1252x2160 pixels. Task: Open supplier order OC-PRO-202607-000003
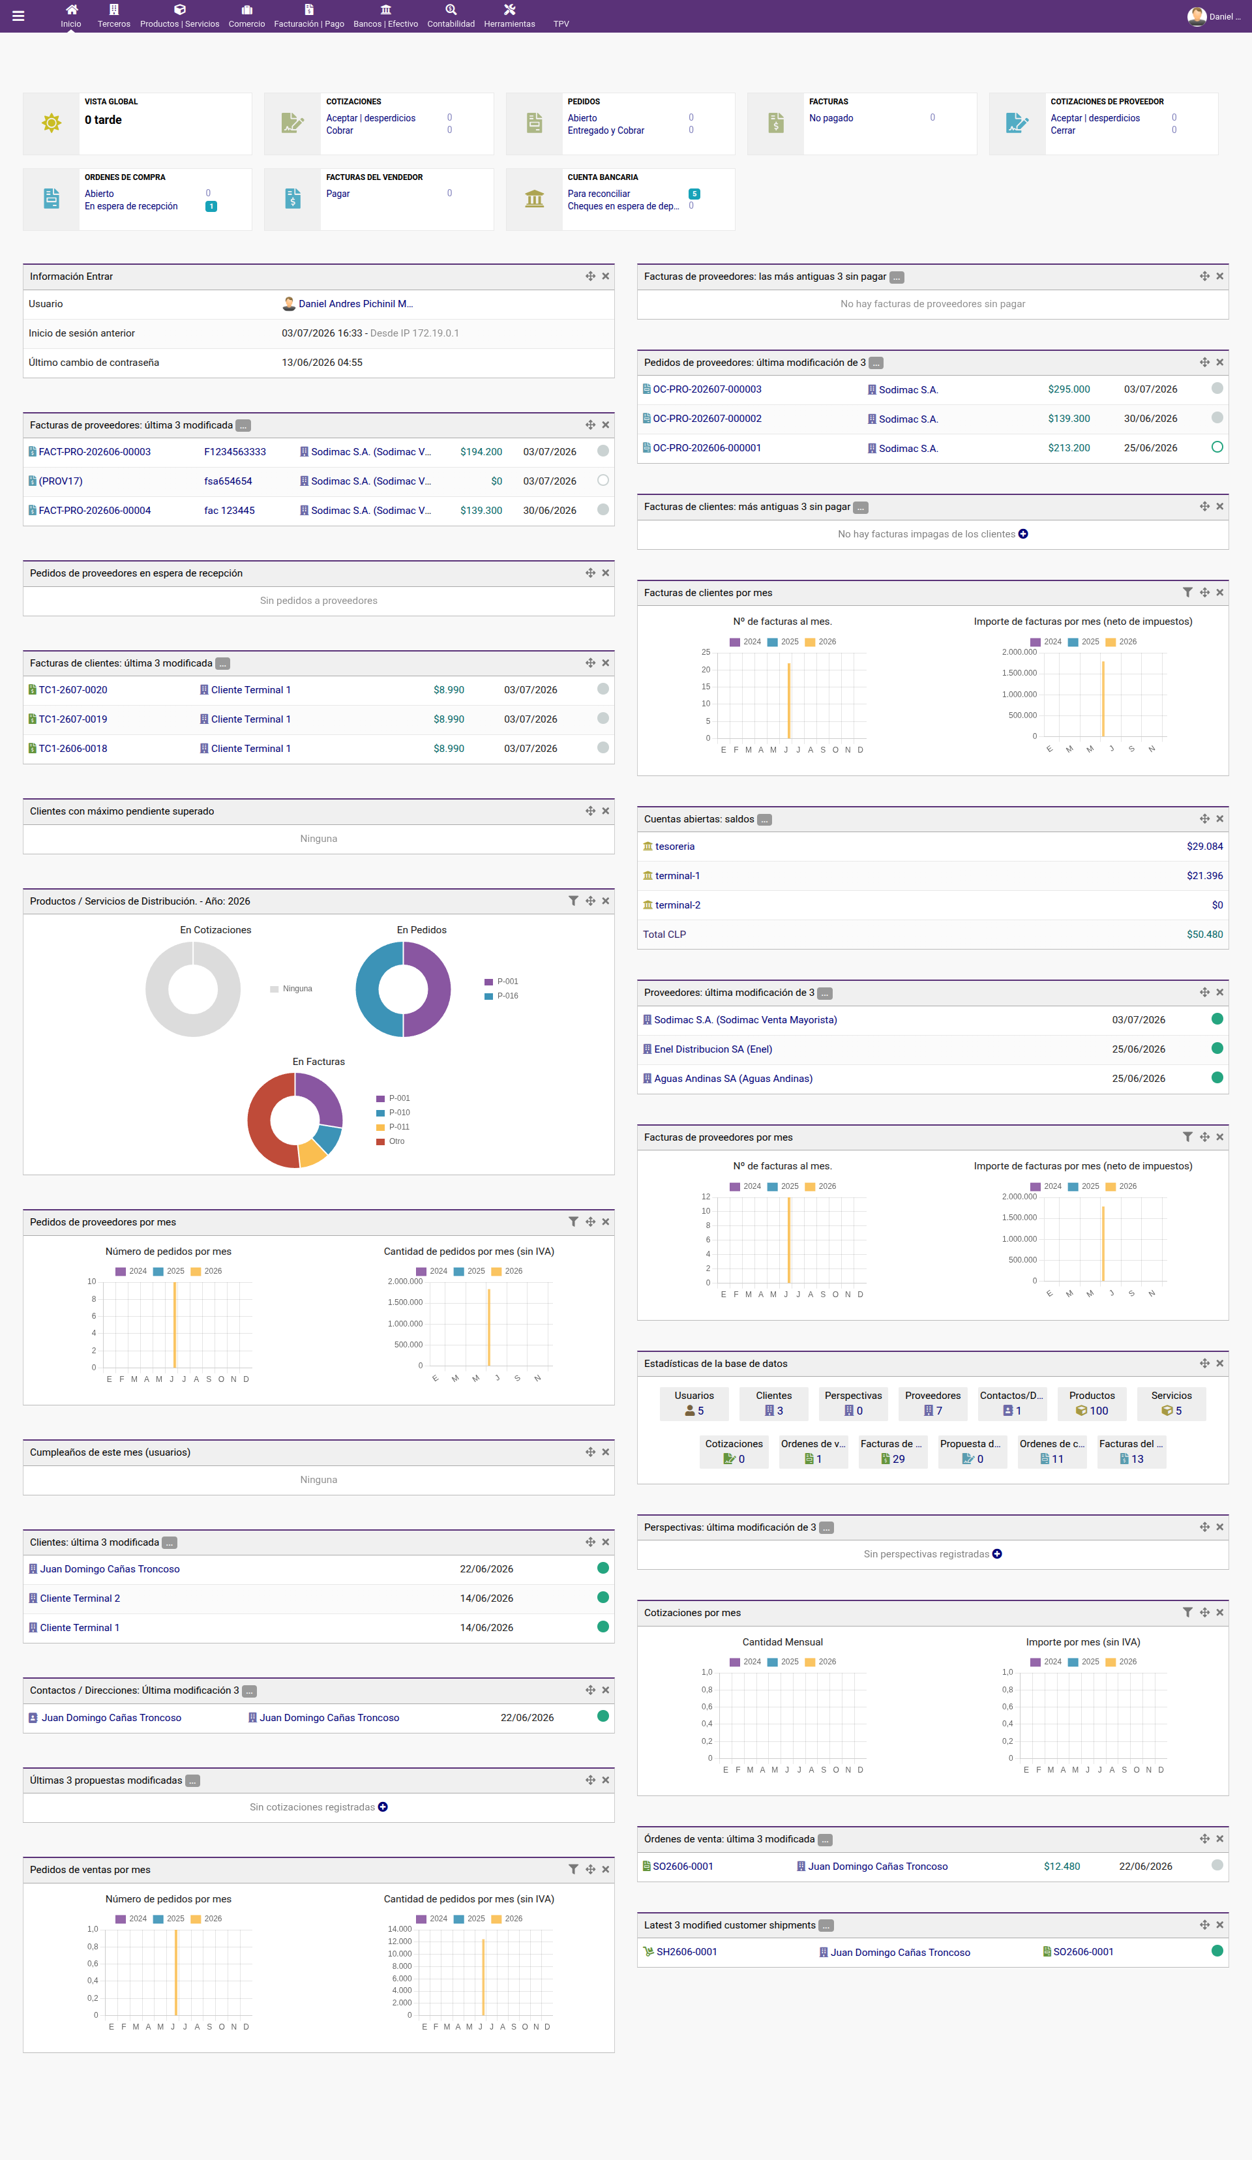click(x=707, y=389)
